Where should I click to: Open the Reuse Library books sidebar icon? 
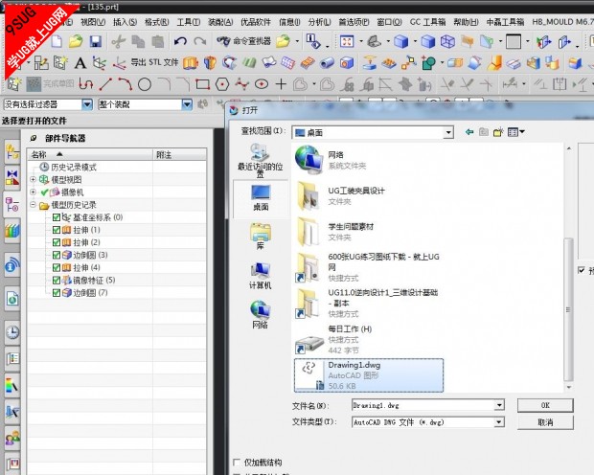(12, 230)
